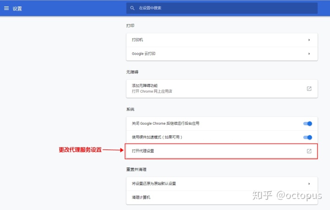Screen dimensions: 330x210
Task: Click the 打印 section heading
Action: (130, 26)
